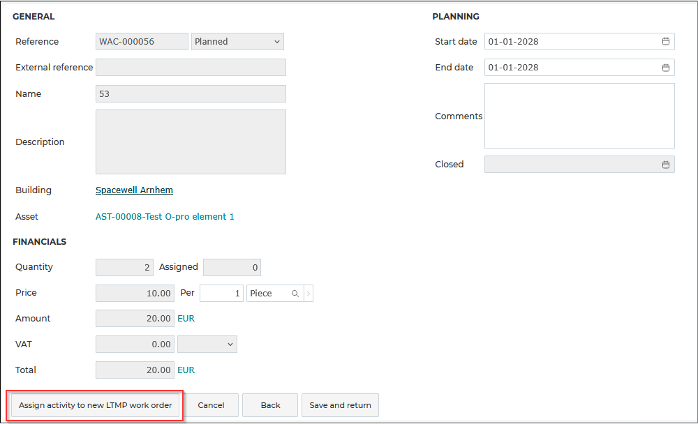Focus the Per quantity field
Image resolution: width=698 pixels, height=424 pixels.
(222, 294)
